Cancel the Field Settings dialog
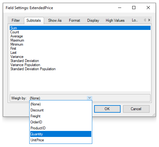The width and height of the screenshot is (159, 147). (136, 109)
